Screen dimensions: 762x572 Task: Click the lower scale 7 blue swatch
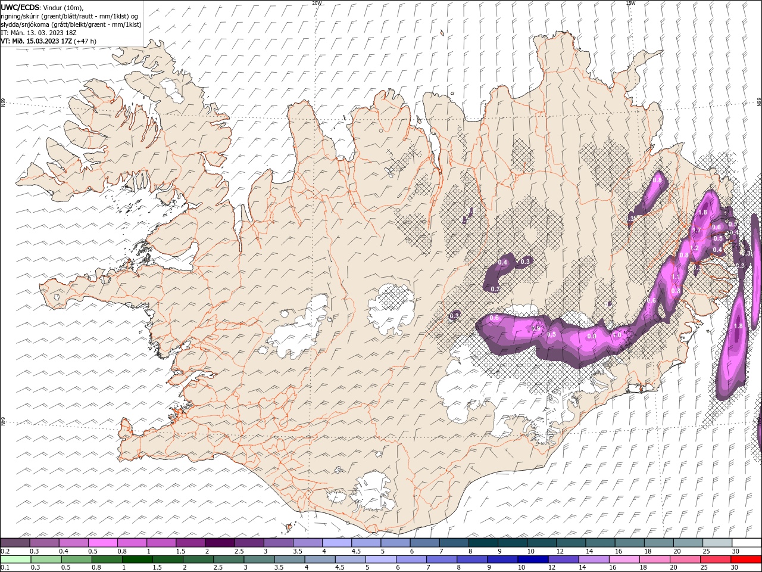click(x=442, y=559)
